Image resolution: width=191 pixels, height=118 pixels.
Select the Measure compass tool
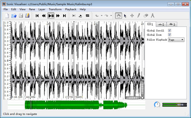click(x=153, y=16)
